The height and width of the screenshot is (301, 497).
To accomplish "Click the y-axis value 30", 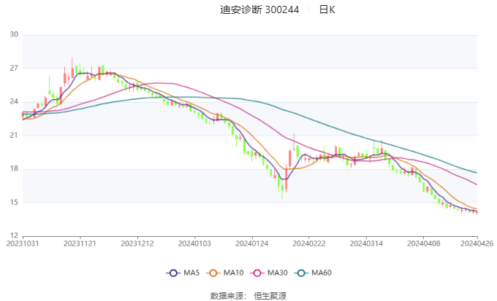I will 14,34.
